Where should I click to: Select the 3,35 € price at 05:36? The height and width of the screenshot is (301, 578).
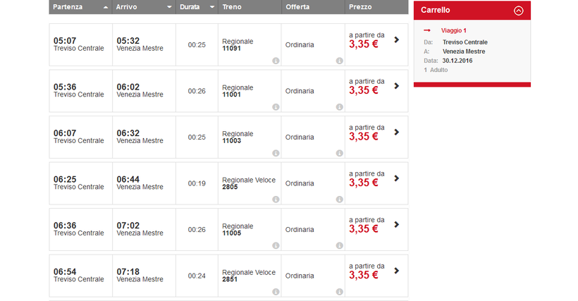(x=364, y=90)
